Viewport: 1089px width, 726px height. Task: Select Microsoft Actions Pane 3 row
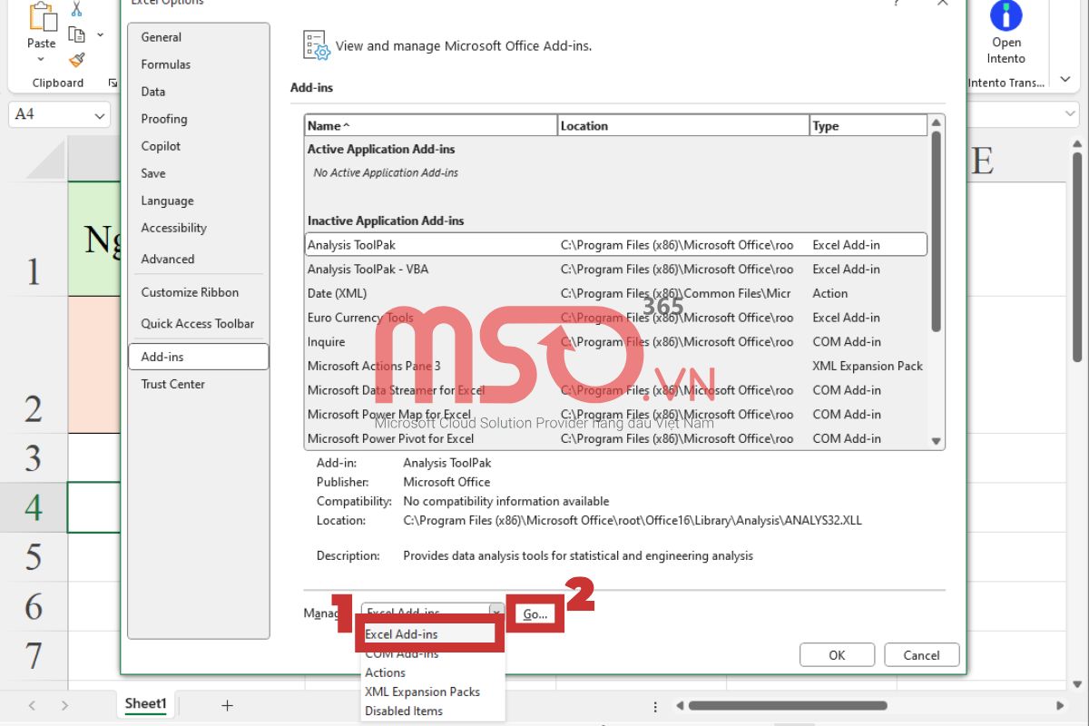point(616,367)
